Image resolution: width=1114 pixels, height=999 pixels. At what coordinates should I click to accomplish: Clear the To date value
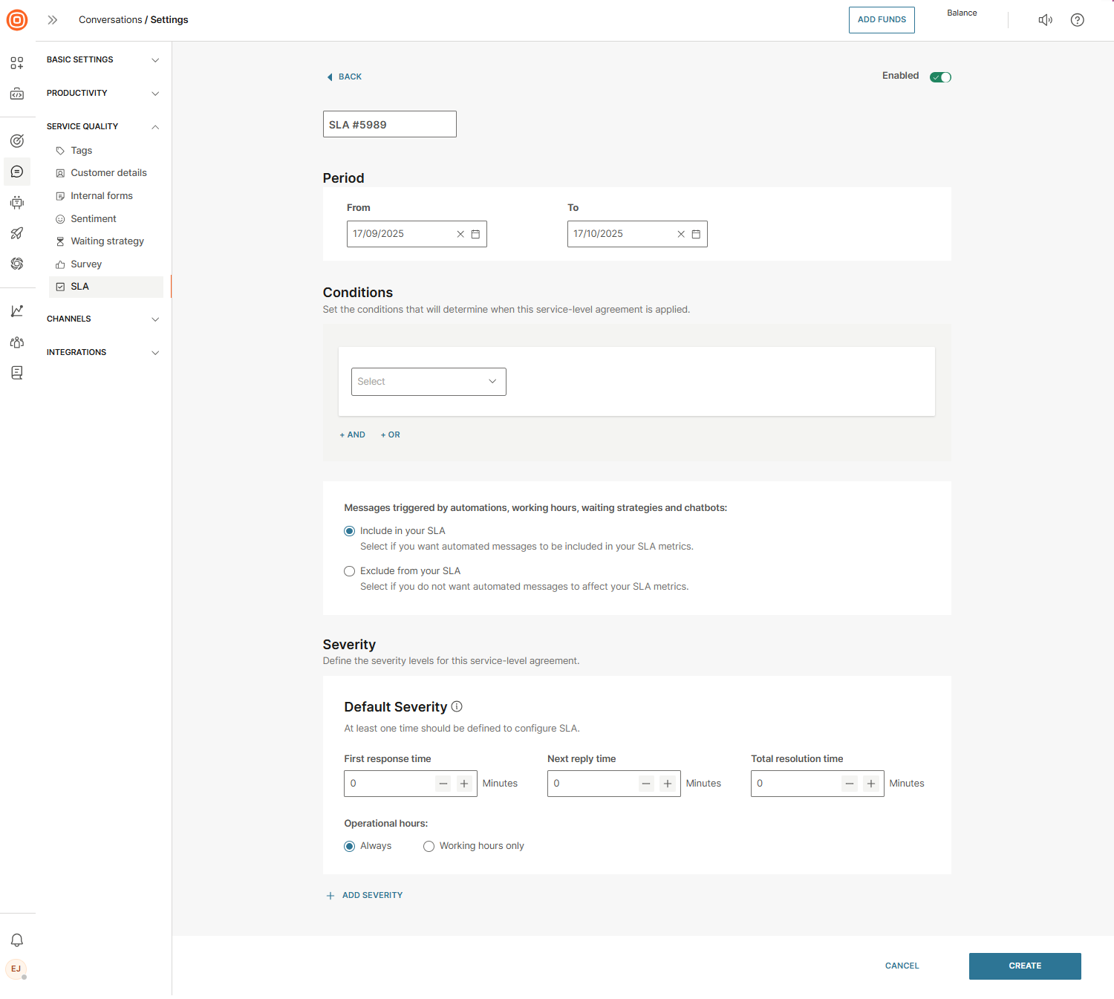click(x=681, y=234)
